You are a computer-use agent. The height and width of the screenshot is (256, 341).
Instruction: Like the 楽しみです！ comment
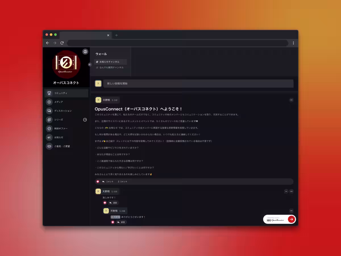coord(105,203)
